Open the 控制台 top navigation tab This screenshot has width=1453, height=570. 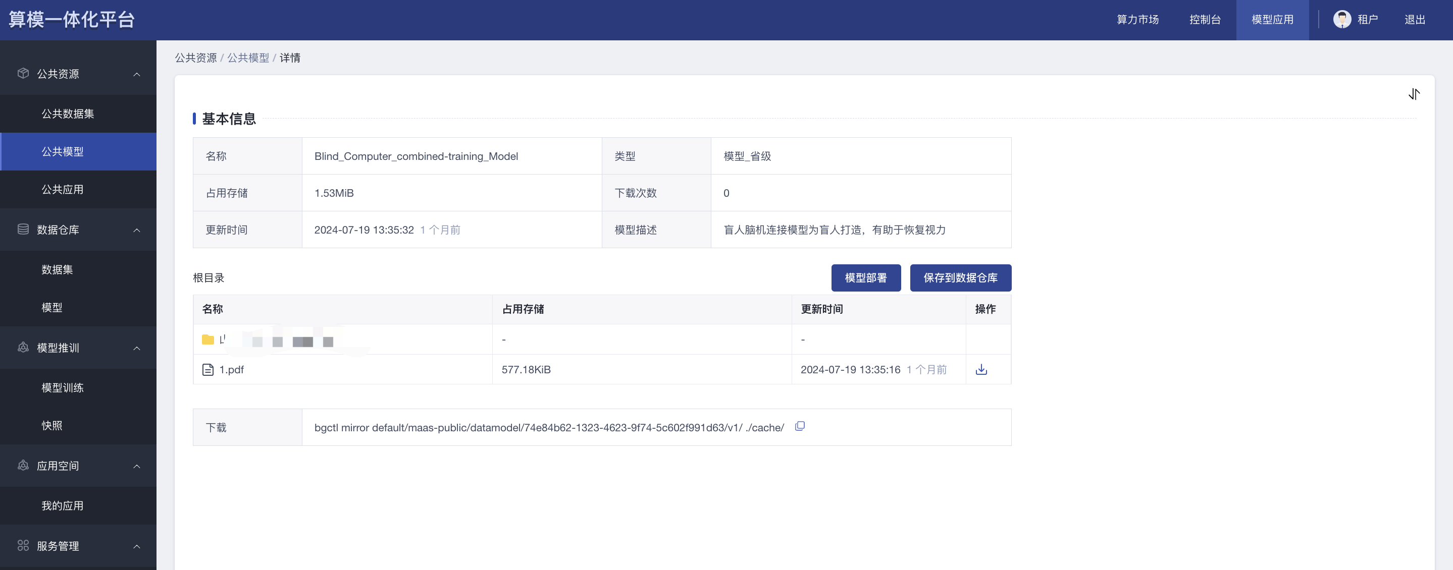click(x=1205, y=20)
